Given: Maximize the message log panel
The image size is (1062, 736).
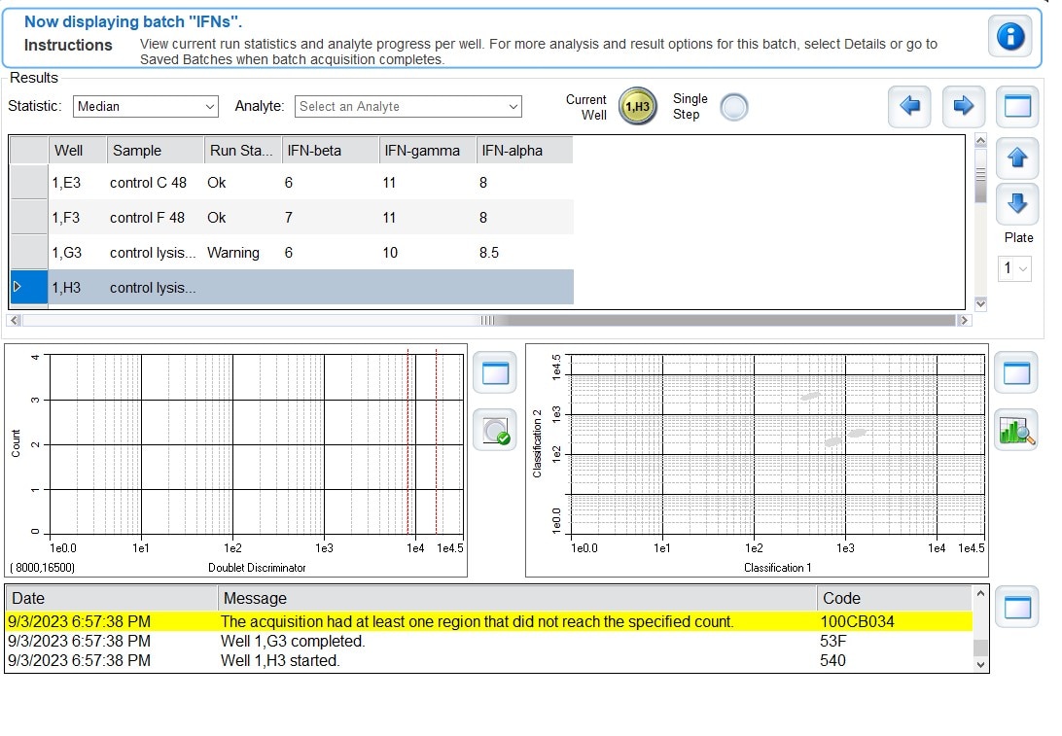Looking at the screenshot, I should pos(1016,608).
